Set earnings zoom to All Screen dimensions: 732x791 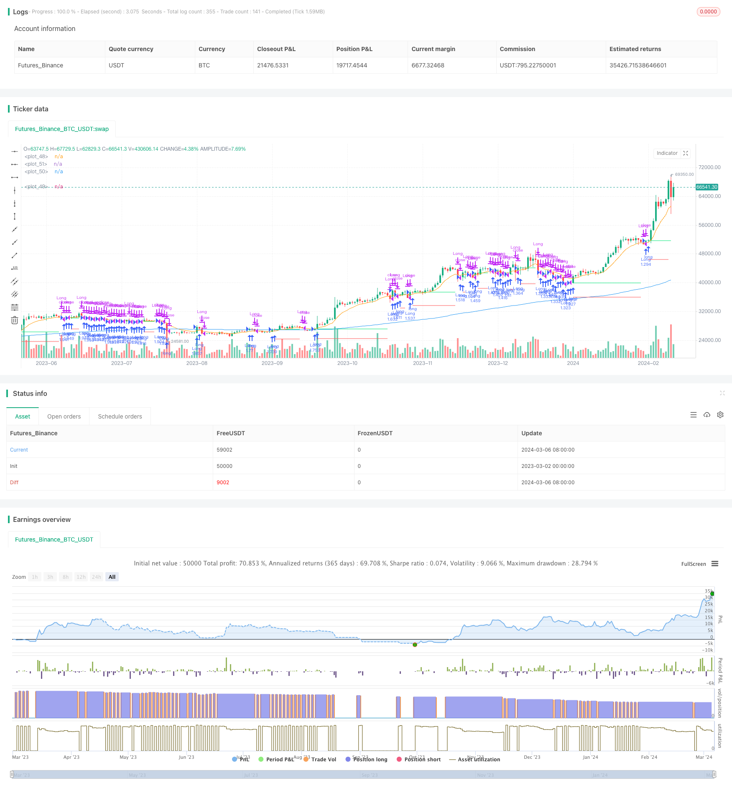[112, 577]
